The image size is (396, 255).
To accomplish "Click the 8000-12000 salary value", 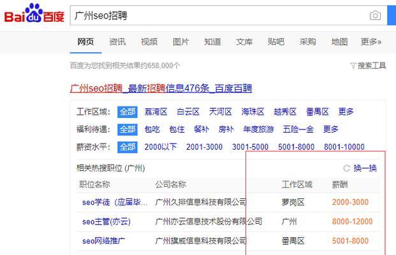I will (x=352, y=222).
